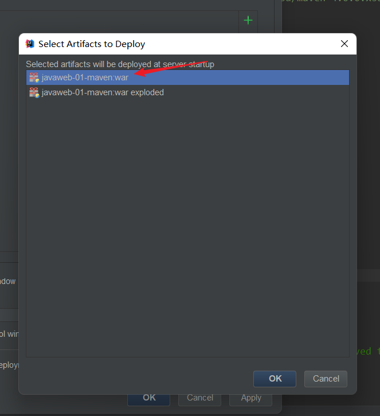The image size is (380, 416).
Task: Close the Select Artifacts to Deploy dialog
Action: coord(344,44)
